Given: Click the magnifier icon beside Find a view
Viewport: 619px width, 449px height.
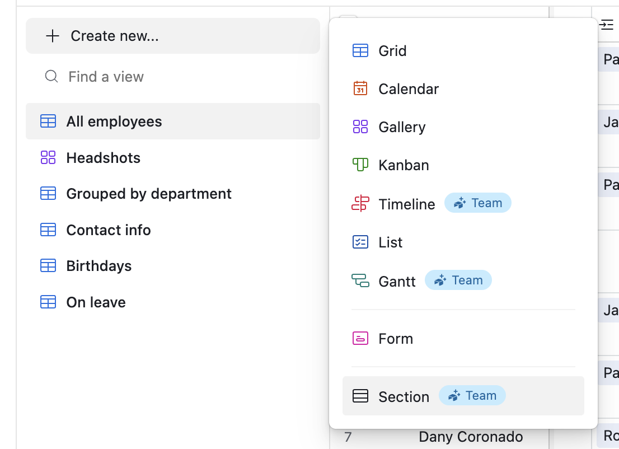Looking at the screenshot, I should coord(51,76).
